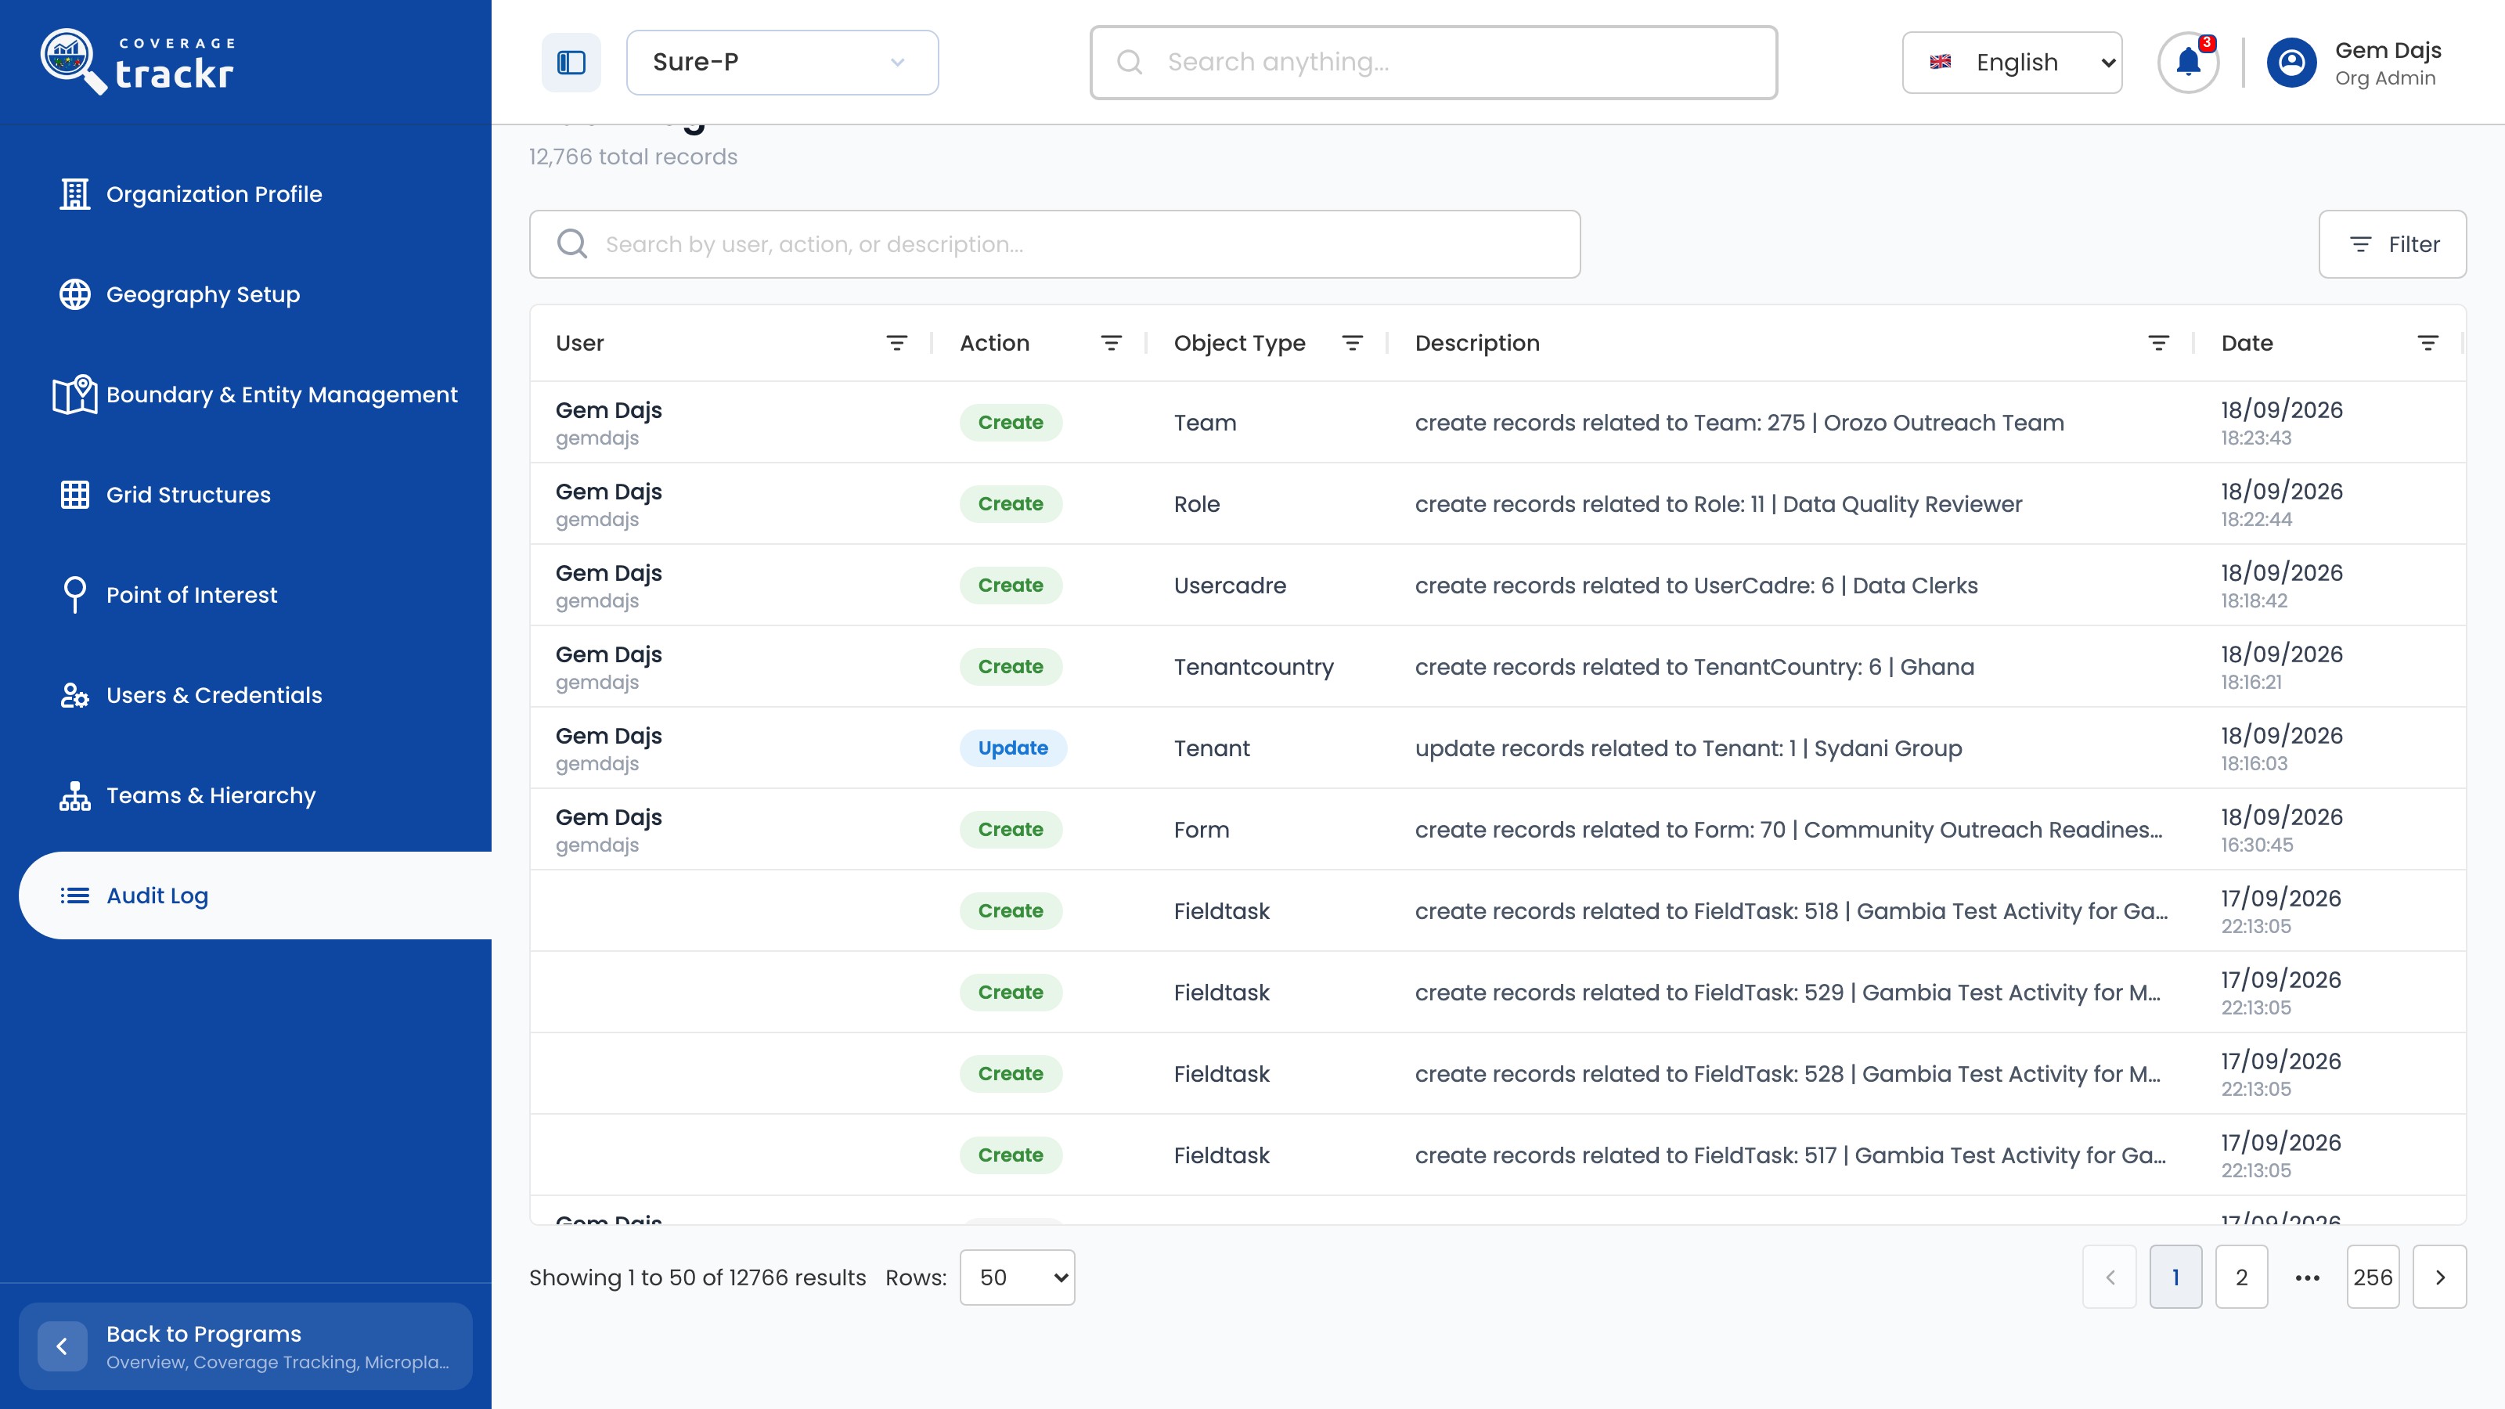
Task: Click the user avatar icon
Action: [2291, 63]
